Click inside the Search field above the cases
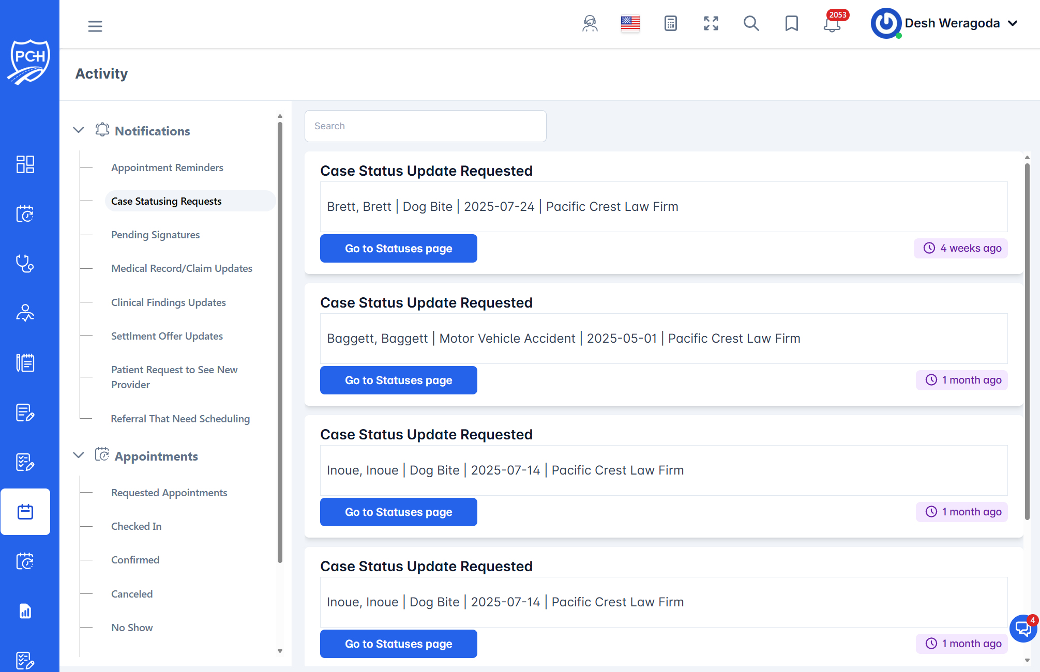1040x672 pixels. click(x=425, y=126)
